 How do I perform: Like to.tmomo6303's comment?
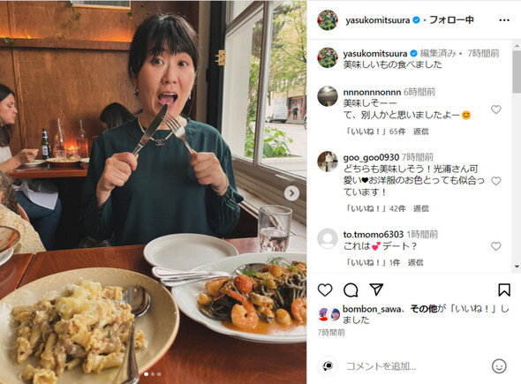495,246
